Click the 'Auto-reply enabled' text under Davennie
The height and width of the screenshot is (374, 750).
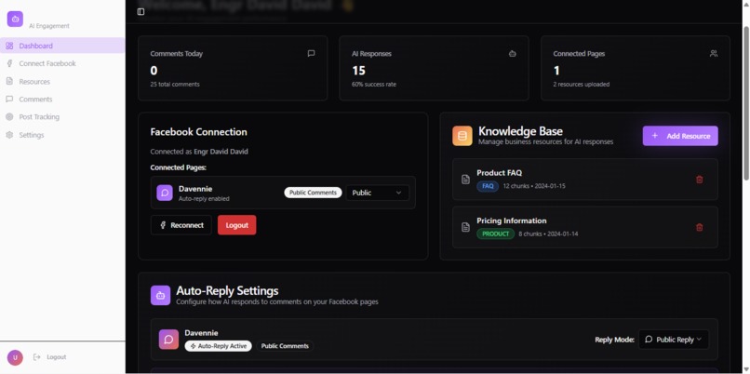tap(204, 198)
